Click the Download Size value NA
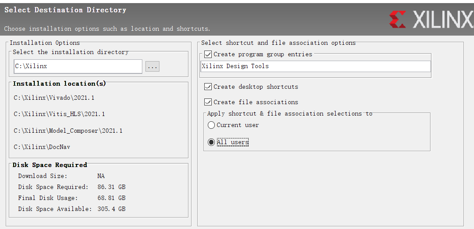 click(101, 176)
